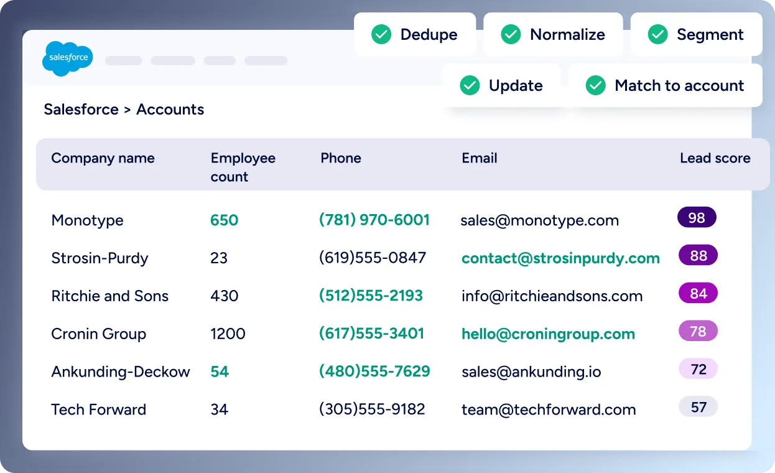Click the green checkmark on Dedupe badge
The image size is (775, 473).
[x=381, y=35]
